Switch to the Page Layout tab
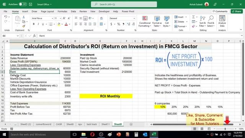The height and width of the screenshot is (138, 245). (x=47, y=11)
